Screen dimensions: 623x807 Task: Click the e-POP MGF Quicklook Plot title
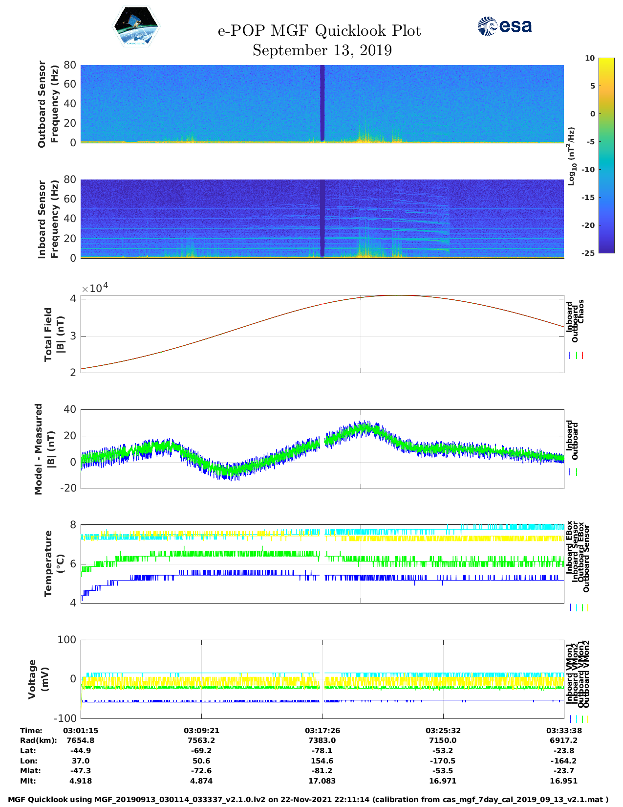click(319, 31)
